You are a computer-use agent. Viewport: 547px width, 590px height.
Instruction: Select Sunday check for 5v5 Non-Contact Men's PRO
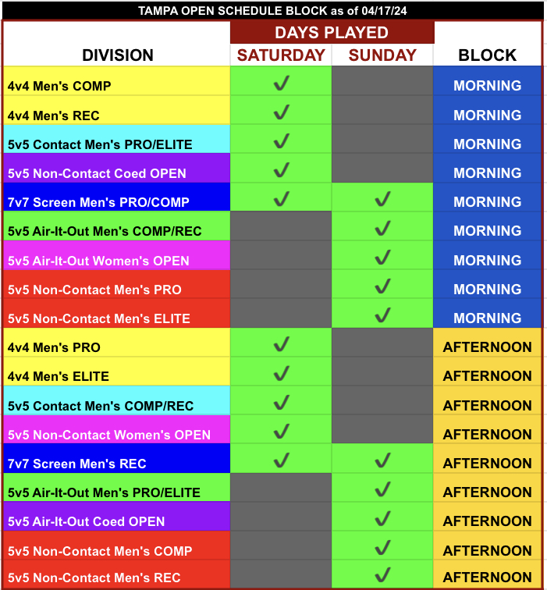(382, 286)
